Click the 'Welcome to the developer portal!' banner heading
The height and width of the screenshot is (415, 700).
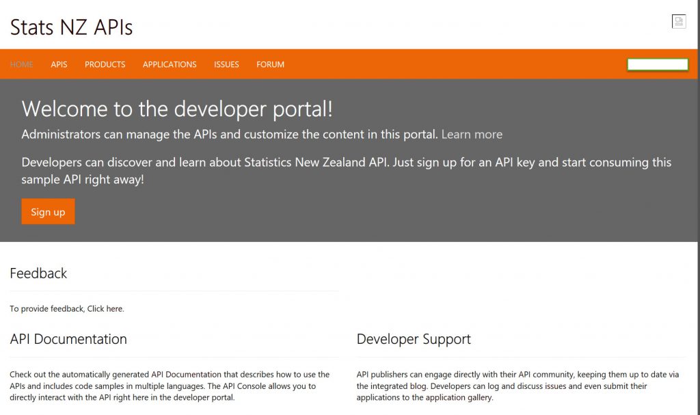177,109
